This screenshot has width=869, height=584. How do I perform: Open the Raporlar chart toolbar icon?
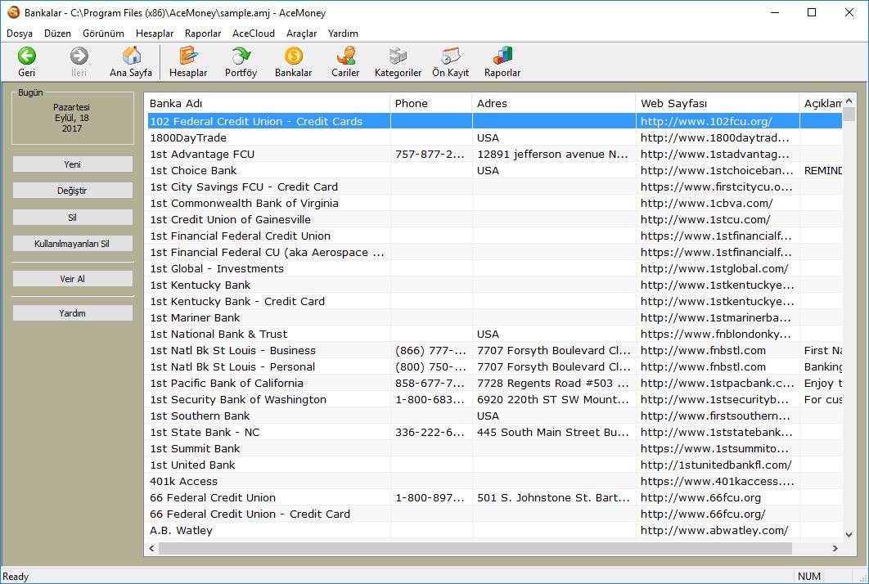[x=502, y=56]
